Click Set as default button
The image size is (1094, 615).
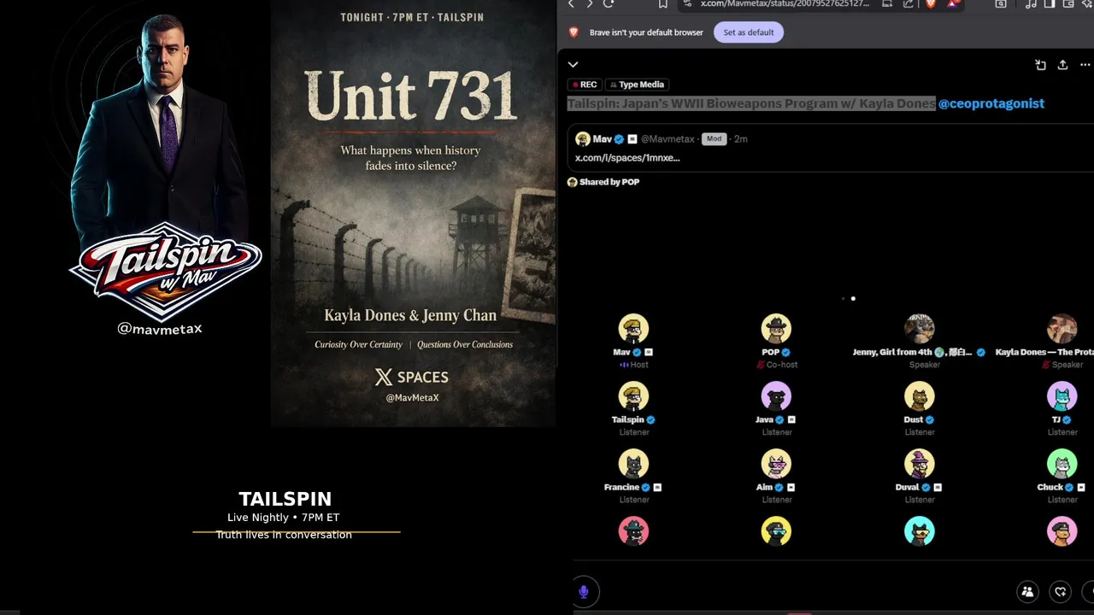click(x=749, y=32)
